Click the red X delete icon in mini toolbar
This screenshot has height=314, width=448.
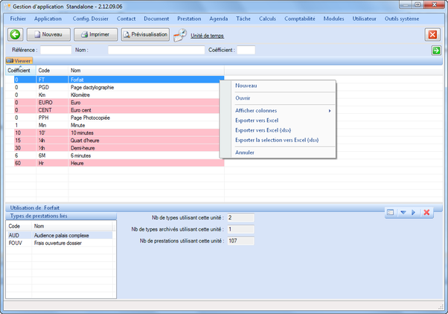tap(426, 213)
